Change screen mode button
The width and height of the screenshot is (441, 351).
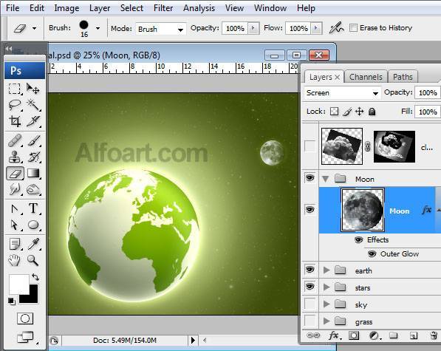[x=25, y=337]
